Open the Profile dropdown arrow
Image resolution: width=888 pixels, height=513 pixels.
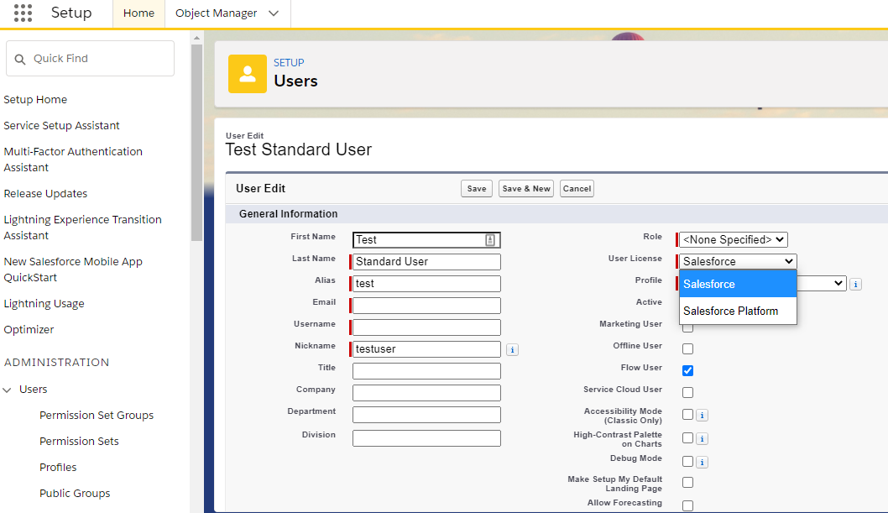click(x=838, y=283)
